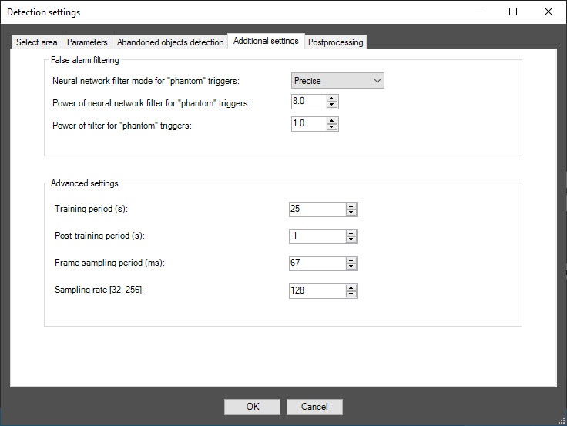Decrement the Training period spinner
The height and width of the screenshot is (426, 567).
pyautogui.click(x=351, y=213)
